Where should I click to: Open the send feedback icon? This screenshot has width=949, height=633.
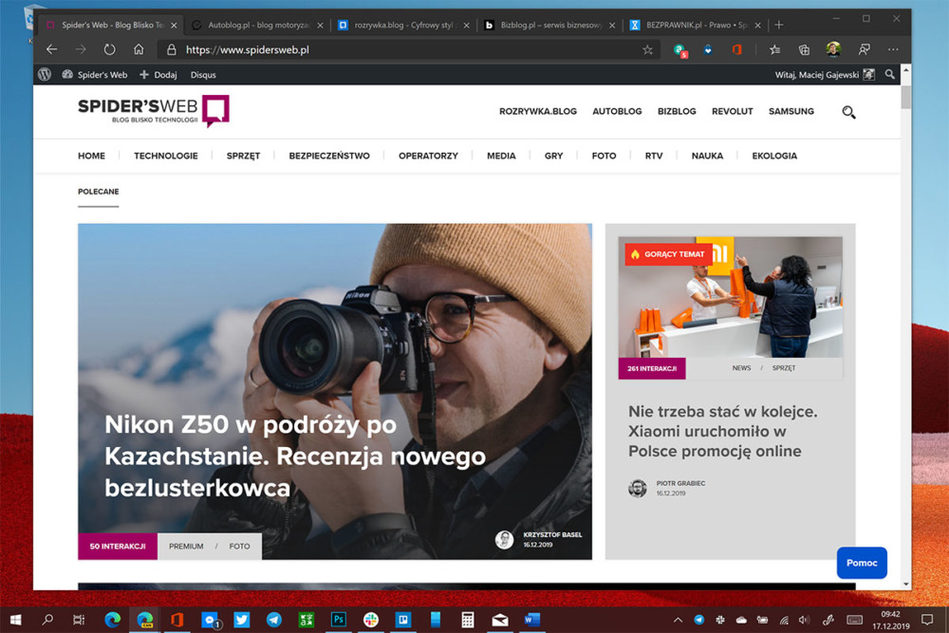pos(865,49)
